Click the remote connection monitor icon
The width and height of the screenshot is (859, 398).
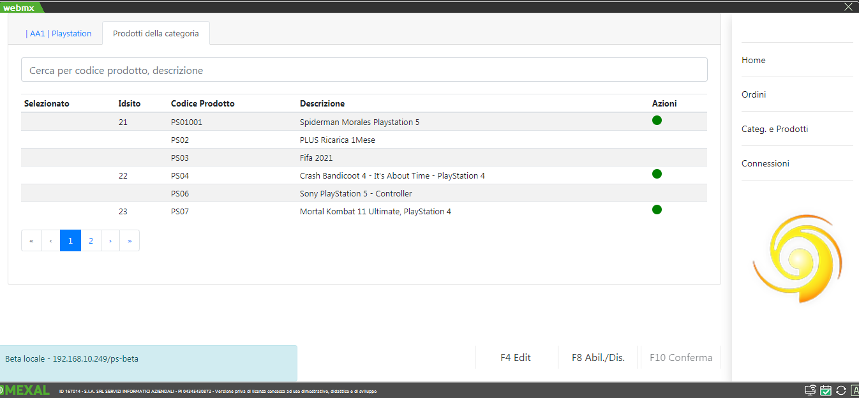(810, 390)
